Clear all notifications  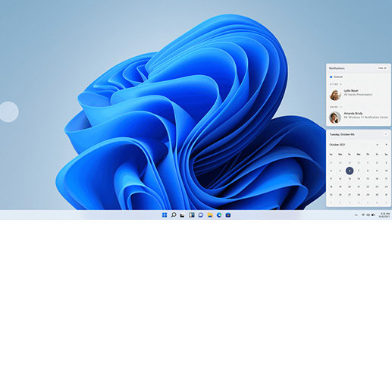click(381, 68)
